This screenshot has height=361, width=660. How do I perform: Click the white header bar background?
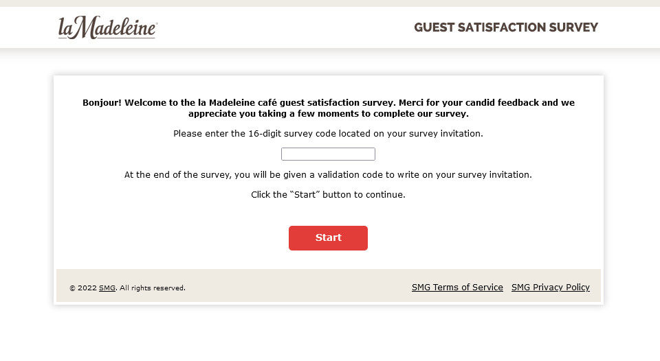pos(289,27)
